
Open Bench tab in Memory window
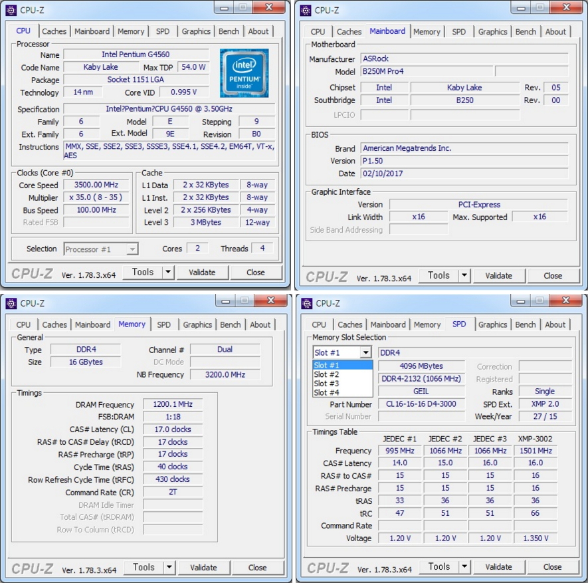(231, 325)
